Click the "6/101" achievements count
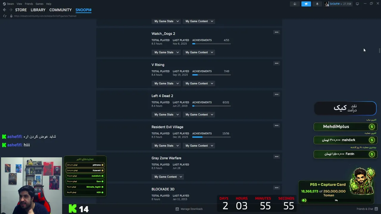 pyautogui.click(x=226, y=103)
